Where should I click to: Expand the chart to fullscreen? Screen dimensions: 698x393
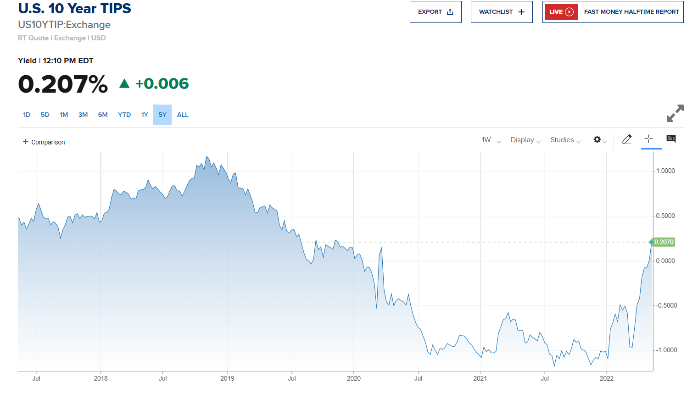pos(675,113)
